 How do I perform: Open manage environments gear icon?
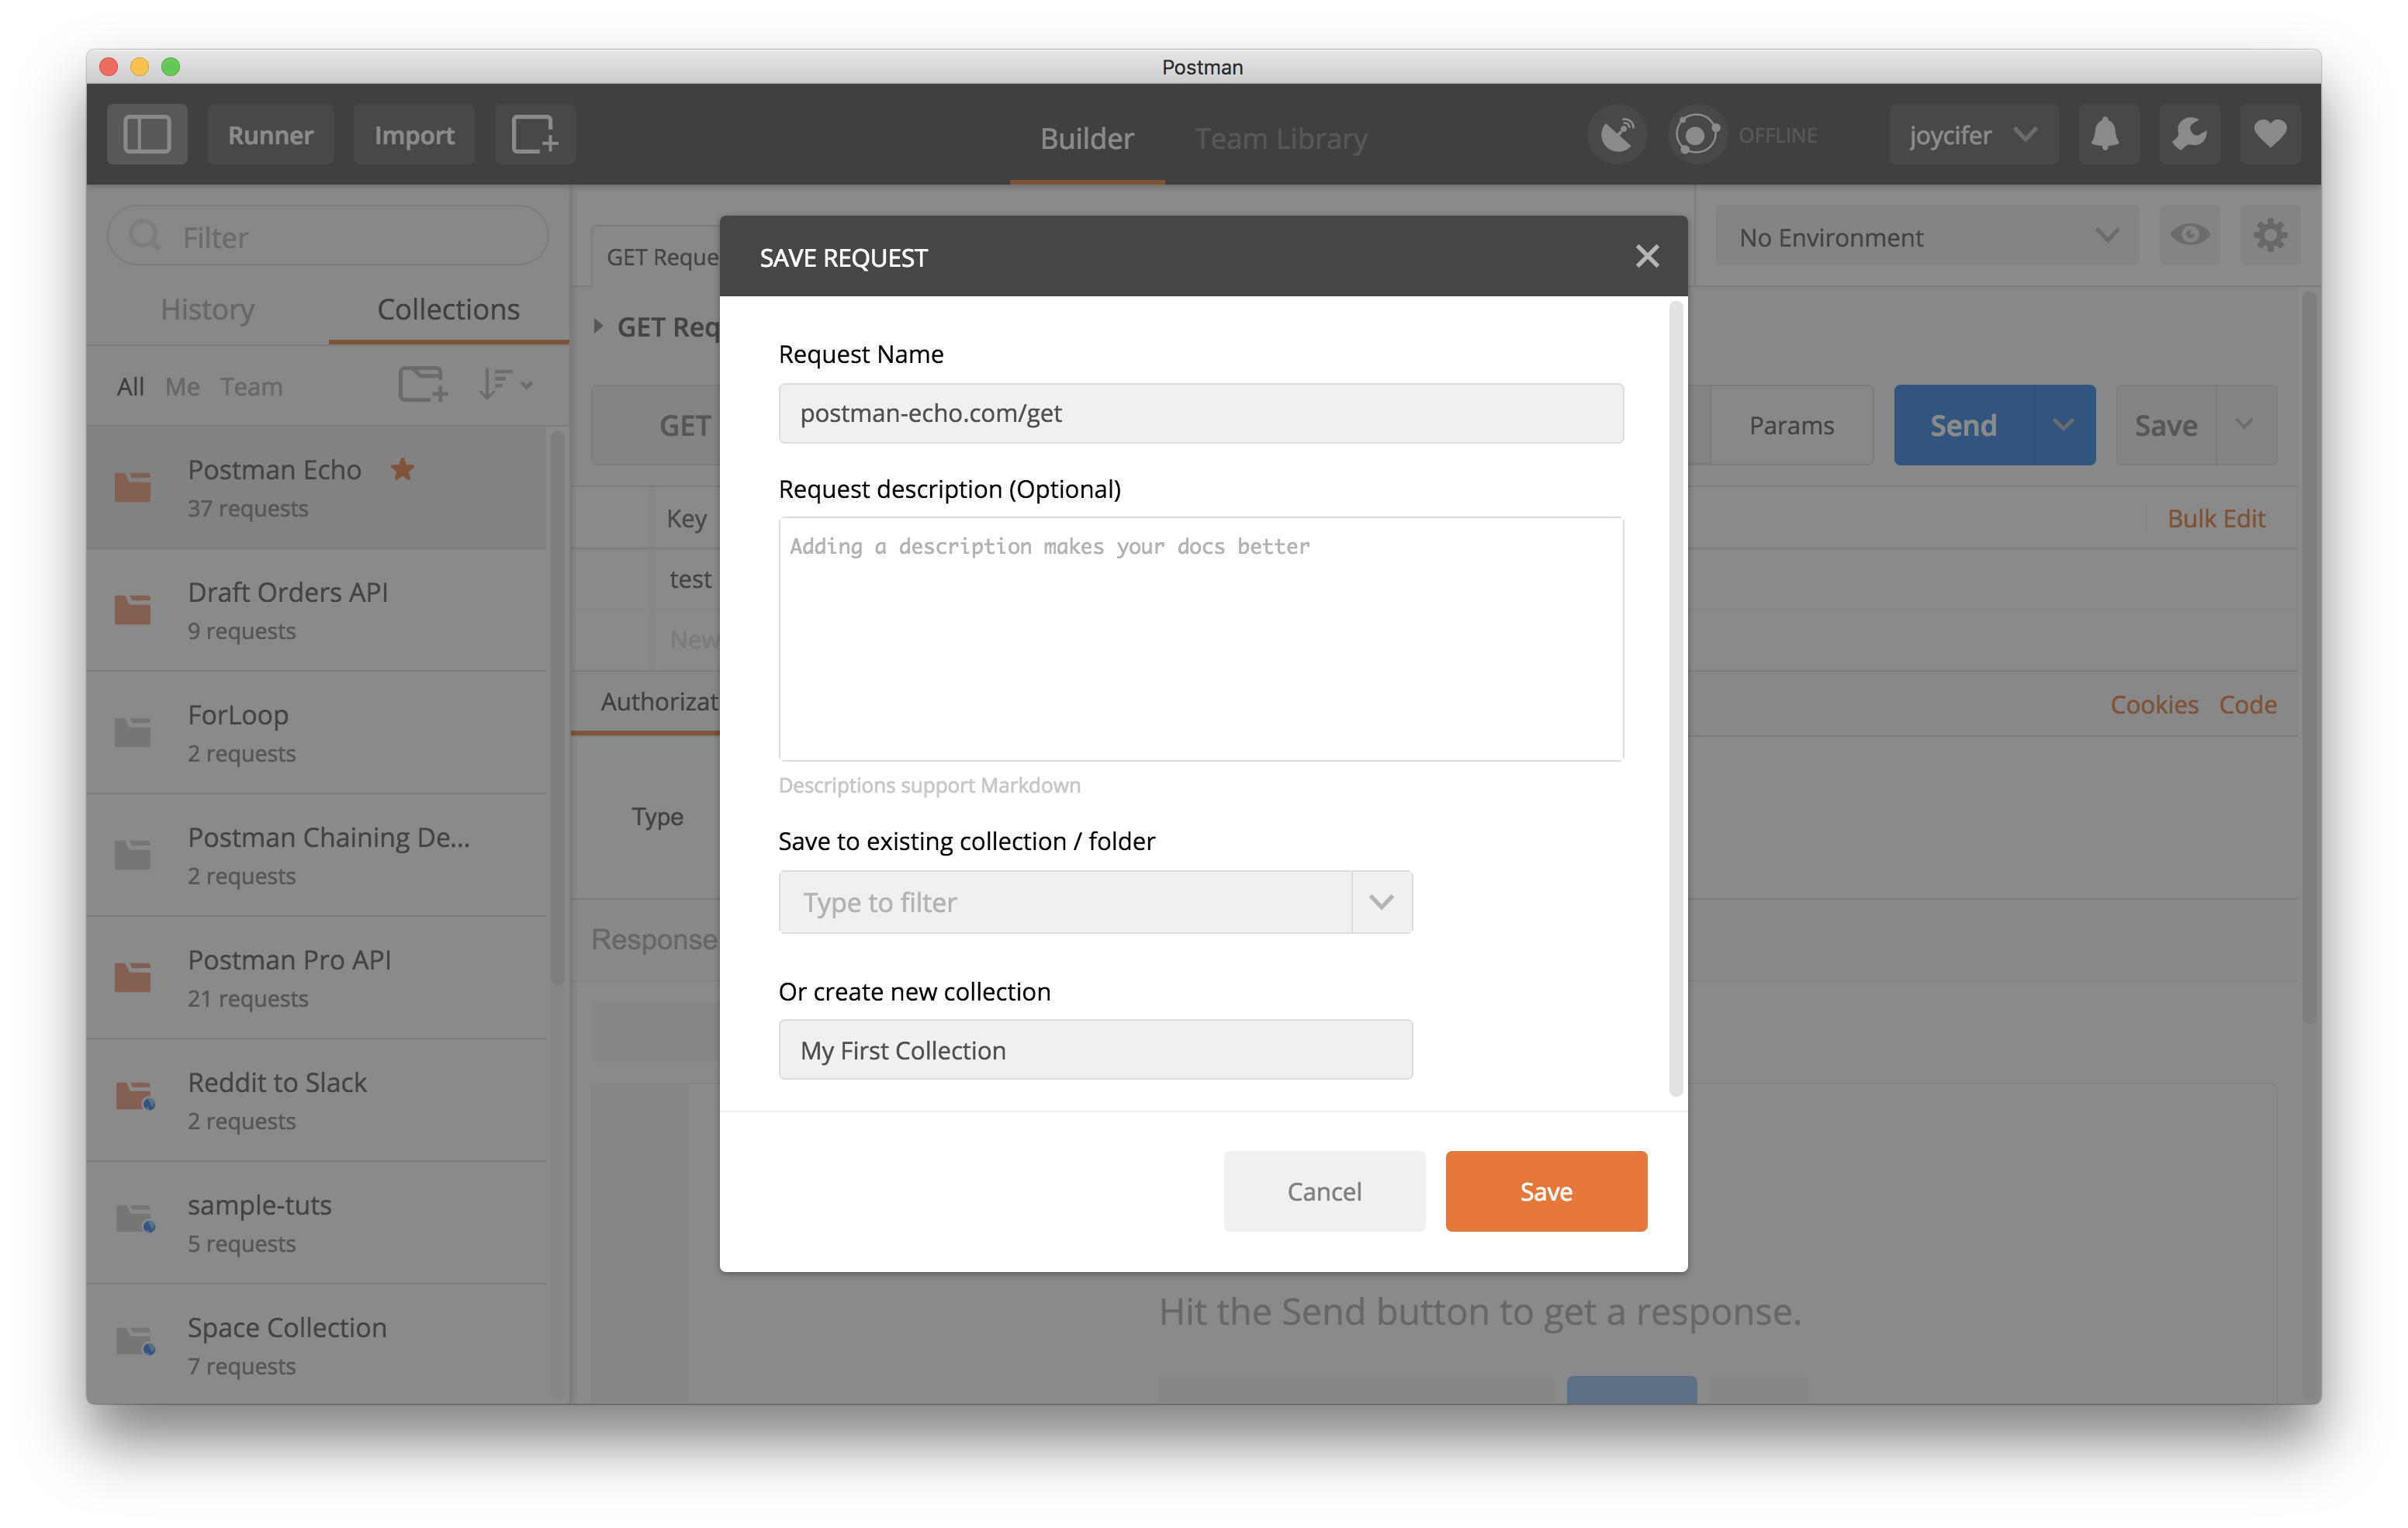(x=2270, y=236)
